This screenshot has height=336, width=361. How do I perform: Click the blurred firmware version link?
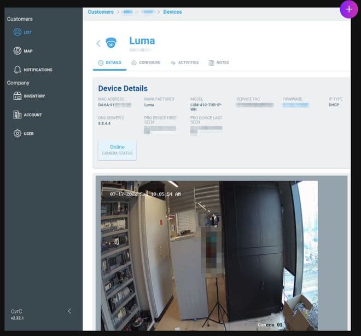click(295, 105)
